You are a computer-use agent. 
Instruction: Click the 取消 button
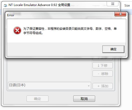click(x=84, y=99)
